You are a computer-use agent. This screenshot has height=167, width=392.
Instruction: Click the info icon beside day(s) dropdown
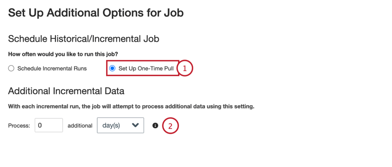(x=155, y=125)
